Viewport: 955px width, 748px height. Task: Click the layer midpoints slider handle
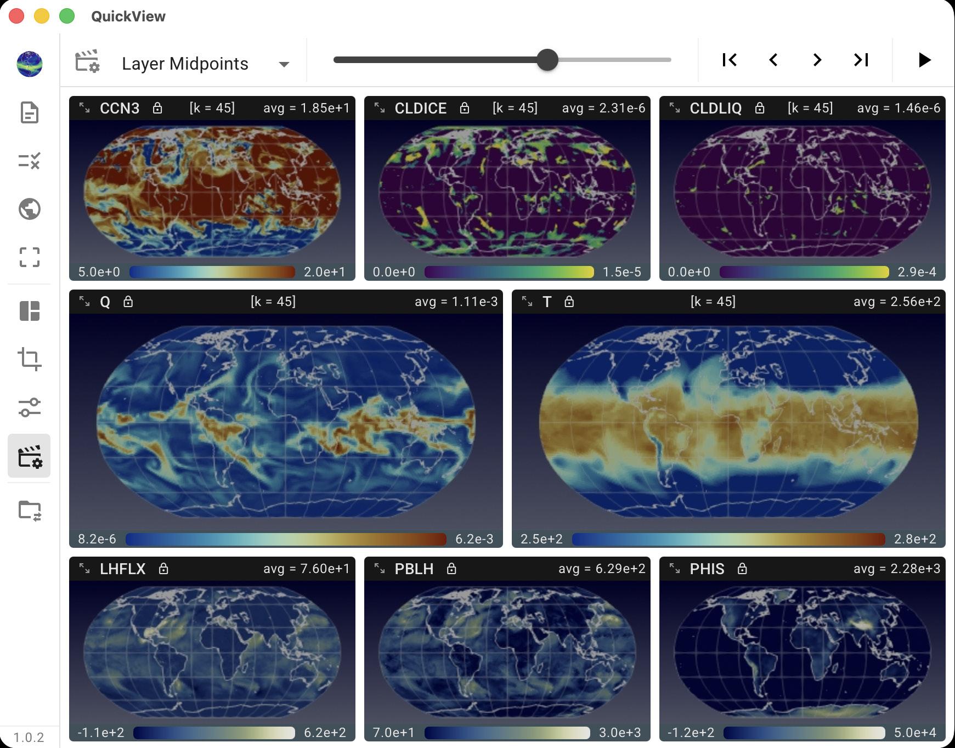547,60
